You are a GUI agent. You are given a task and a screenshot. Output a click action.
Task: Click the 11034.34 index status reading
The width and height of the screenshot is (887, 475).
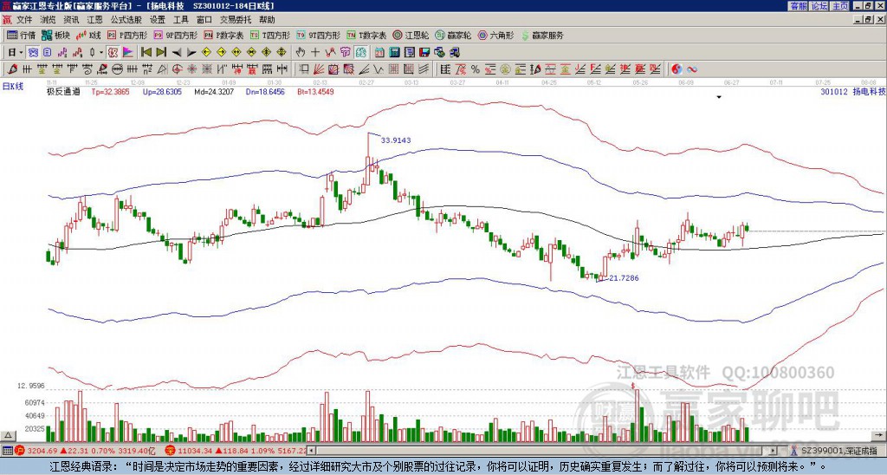point(194,451)
